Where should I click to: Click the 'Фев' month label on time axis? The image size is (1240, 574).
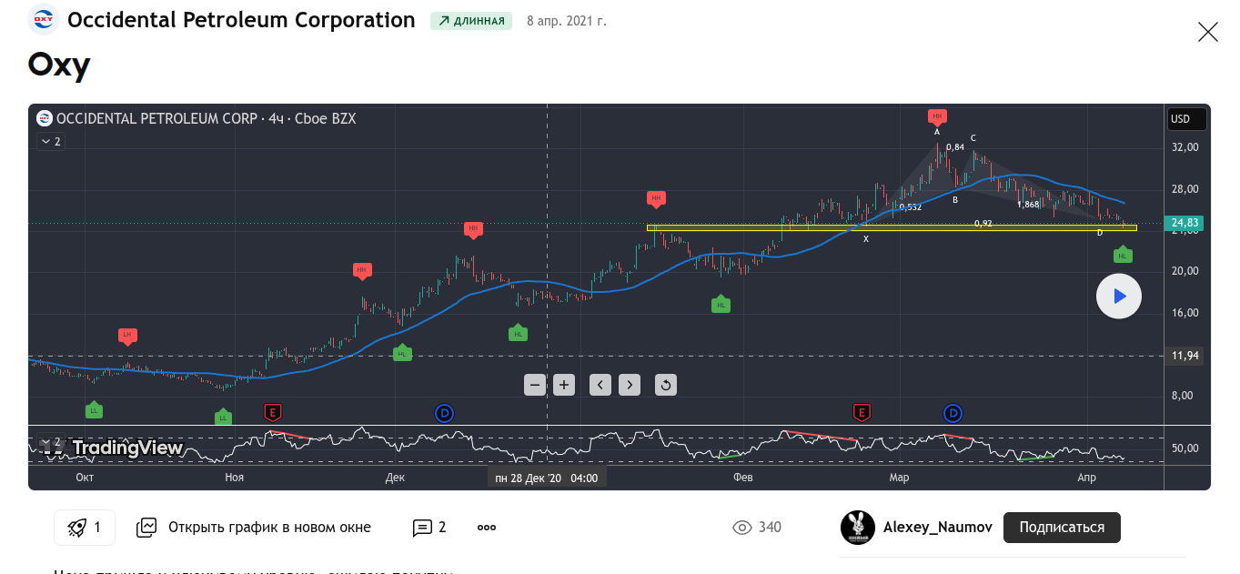point(742,478)
